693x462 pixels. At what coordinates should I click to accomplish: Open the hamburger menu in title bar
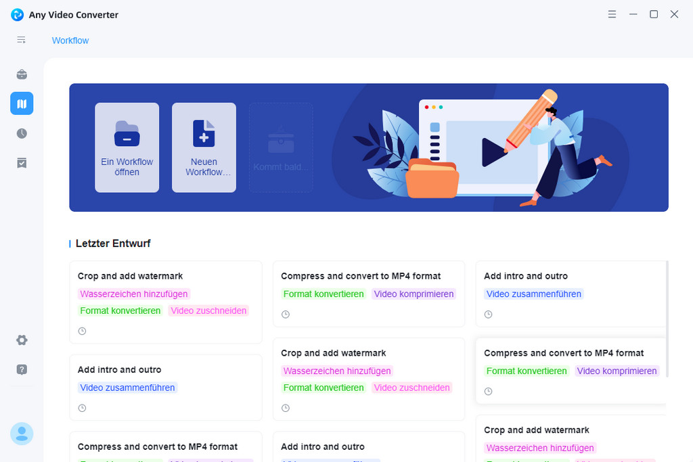click(x=612, y=14)
